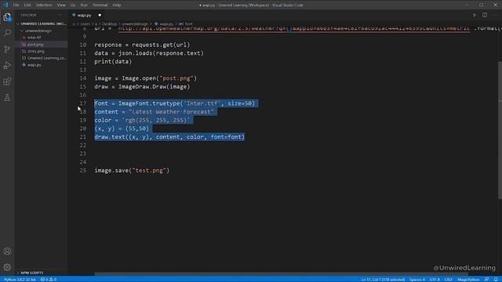The image size is (502, 282).
Task: Open the File menu
Action: click(x=16, y=5)
